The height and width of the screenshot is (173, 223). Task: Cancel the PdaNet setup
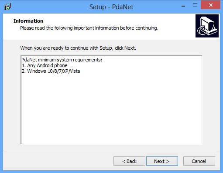point(199,161)
